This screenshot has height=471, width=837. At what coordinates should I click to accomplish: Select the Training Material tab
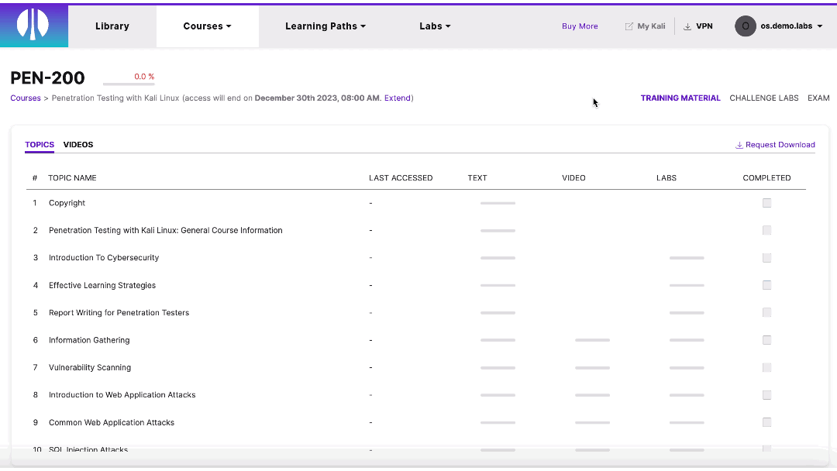680,98
